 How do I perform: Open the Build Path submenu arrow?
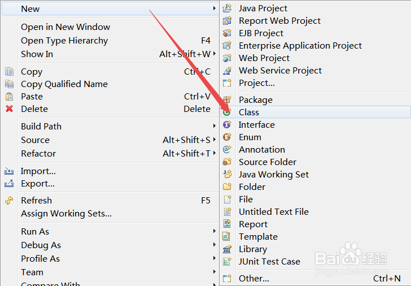[215, 127]
